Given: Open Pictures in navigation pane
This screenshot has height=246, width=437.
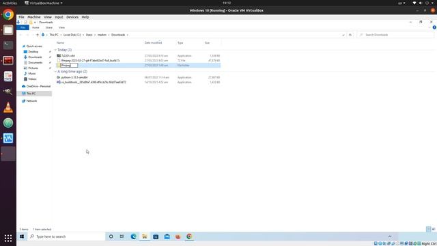Looking at the screenshot, I should point(33,68).
